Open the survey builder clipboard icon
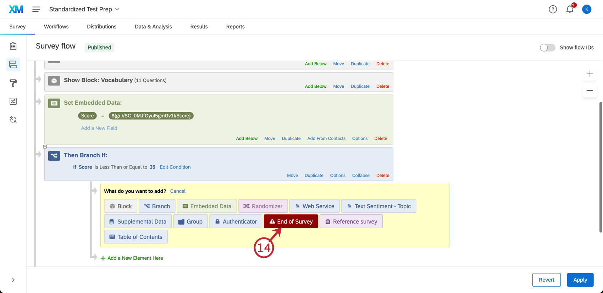The image size is (603, 293). pos(13,46)
